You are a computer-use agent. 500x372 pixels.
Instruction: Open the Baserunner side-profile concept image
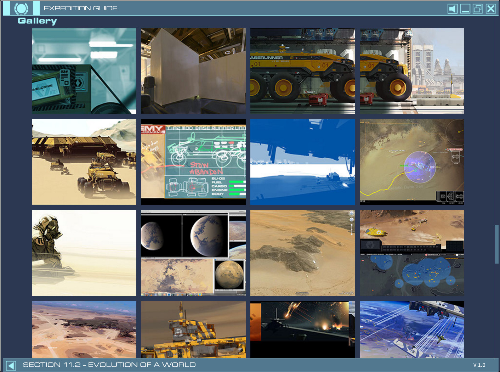click(x=302, y=71)
